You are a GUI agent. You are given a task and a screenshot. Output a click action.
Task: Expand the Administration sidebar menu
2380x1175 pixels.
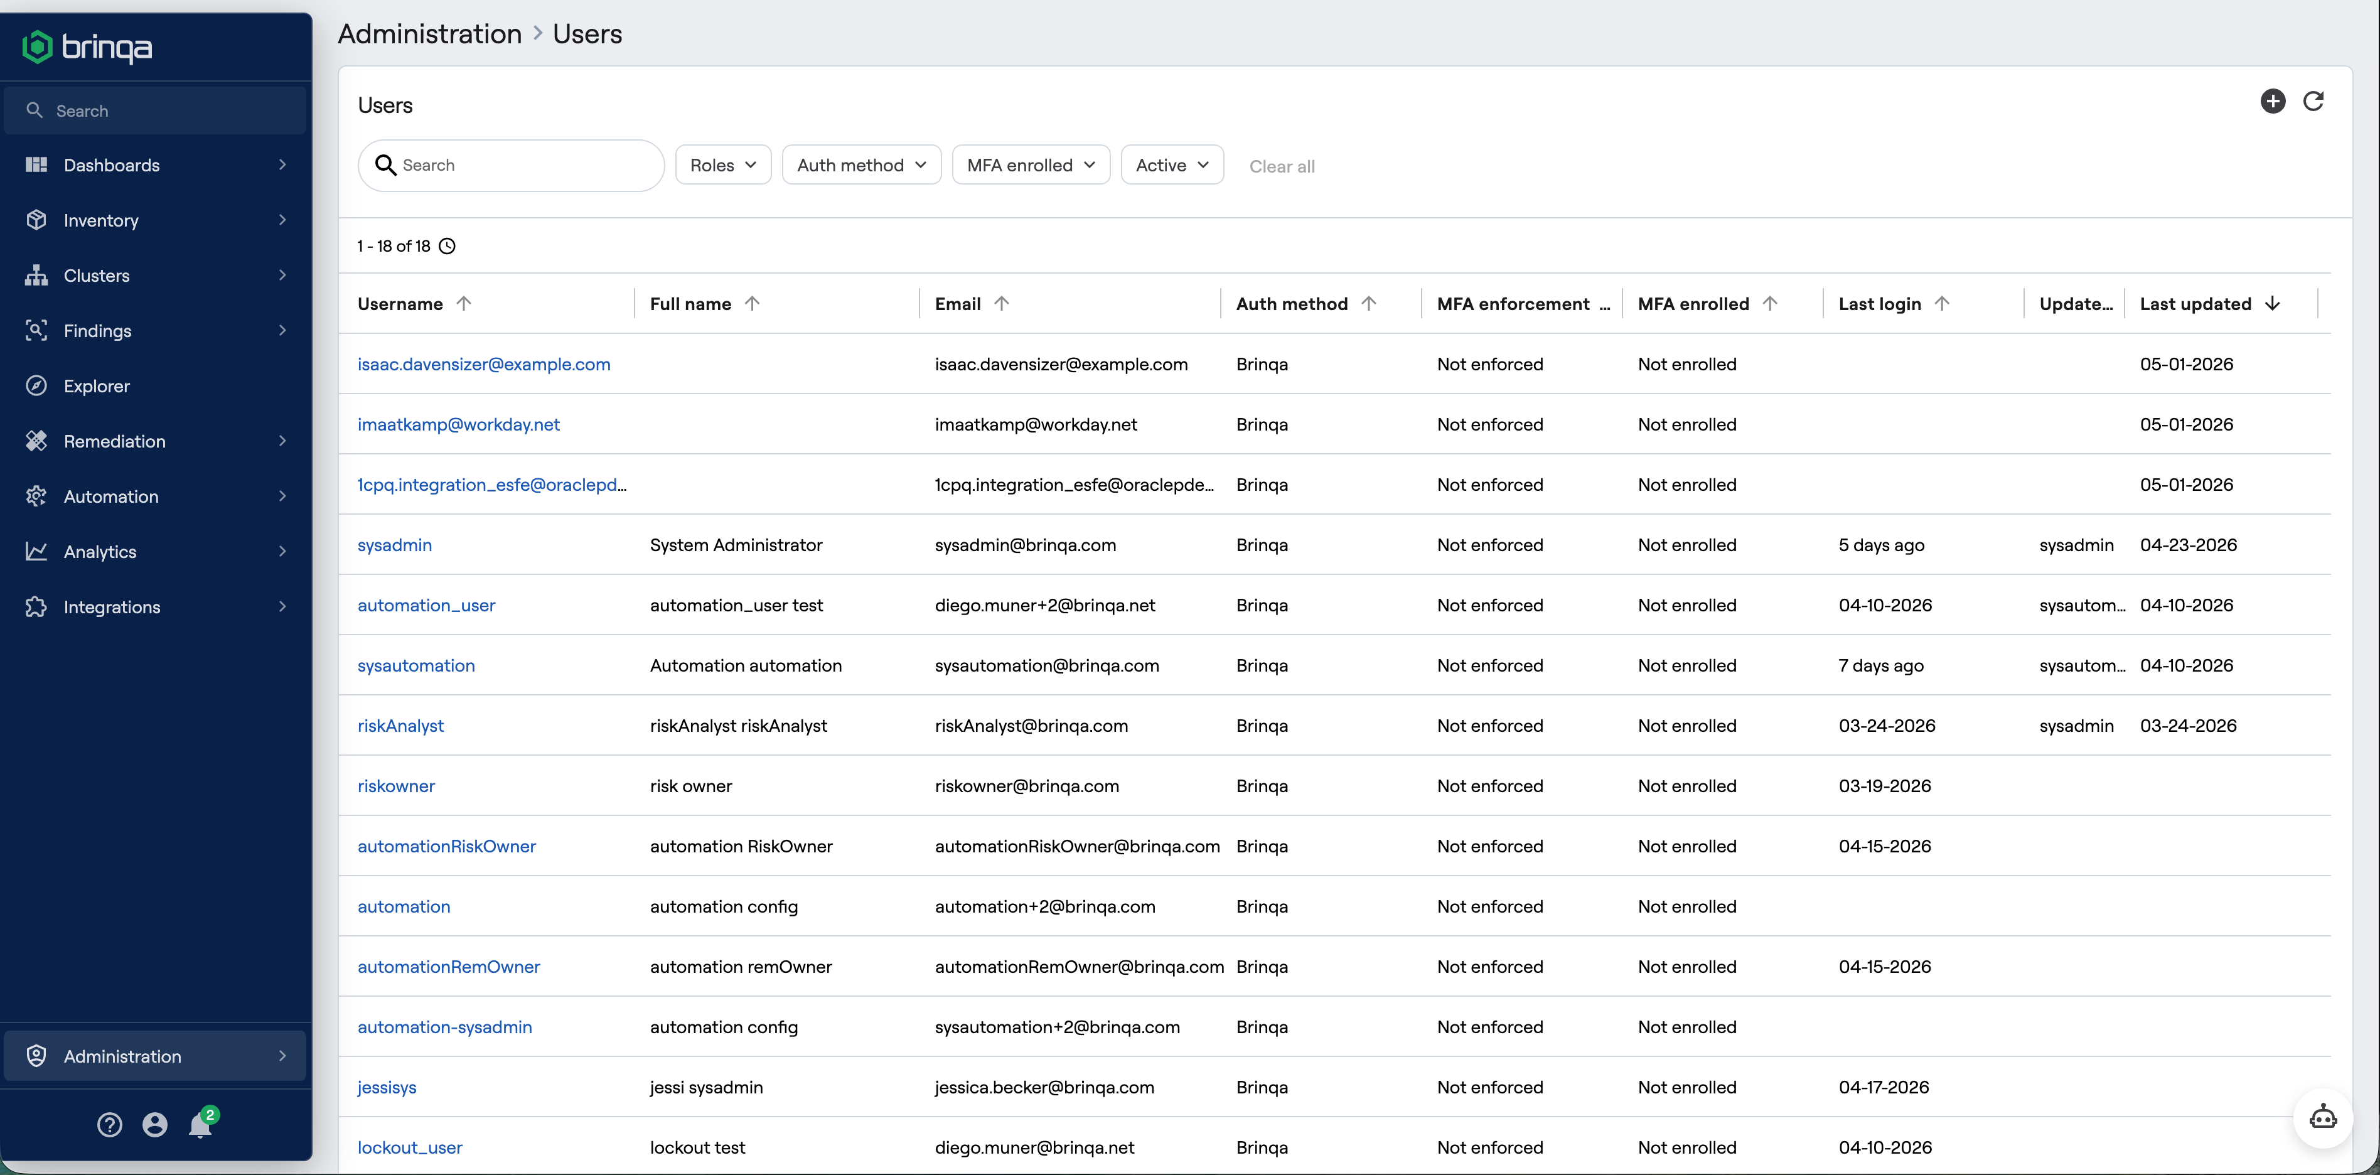pyautogui.click(x=155, y=1056)
